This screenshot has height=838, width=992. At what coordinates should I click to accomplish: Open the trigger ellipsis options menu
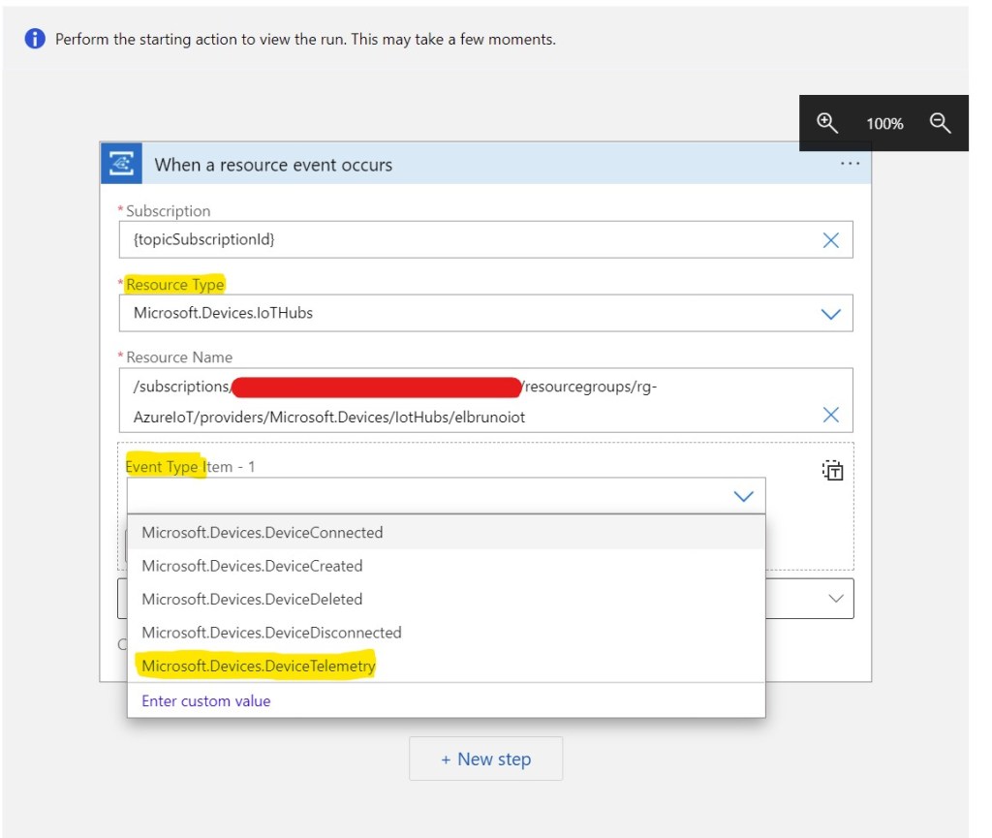click(x=850, y=164)
